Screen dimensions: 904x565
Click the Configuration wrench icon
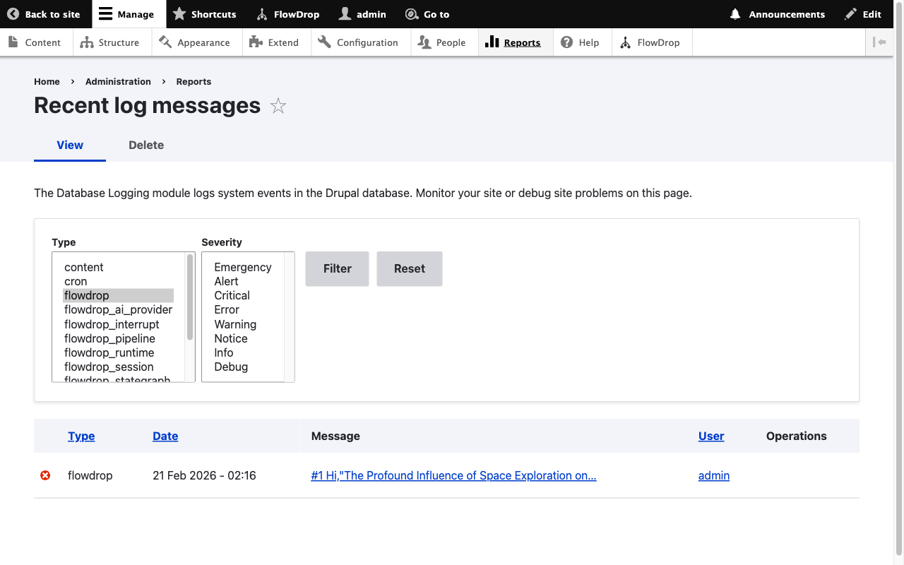[324, 42]
